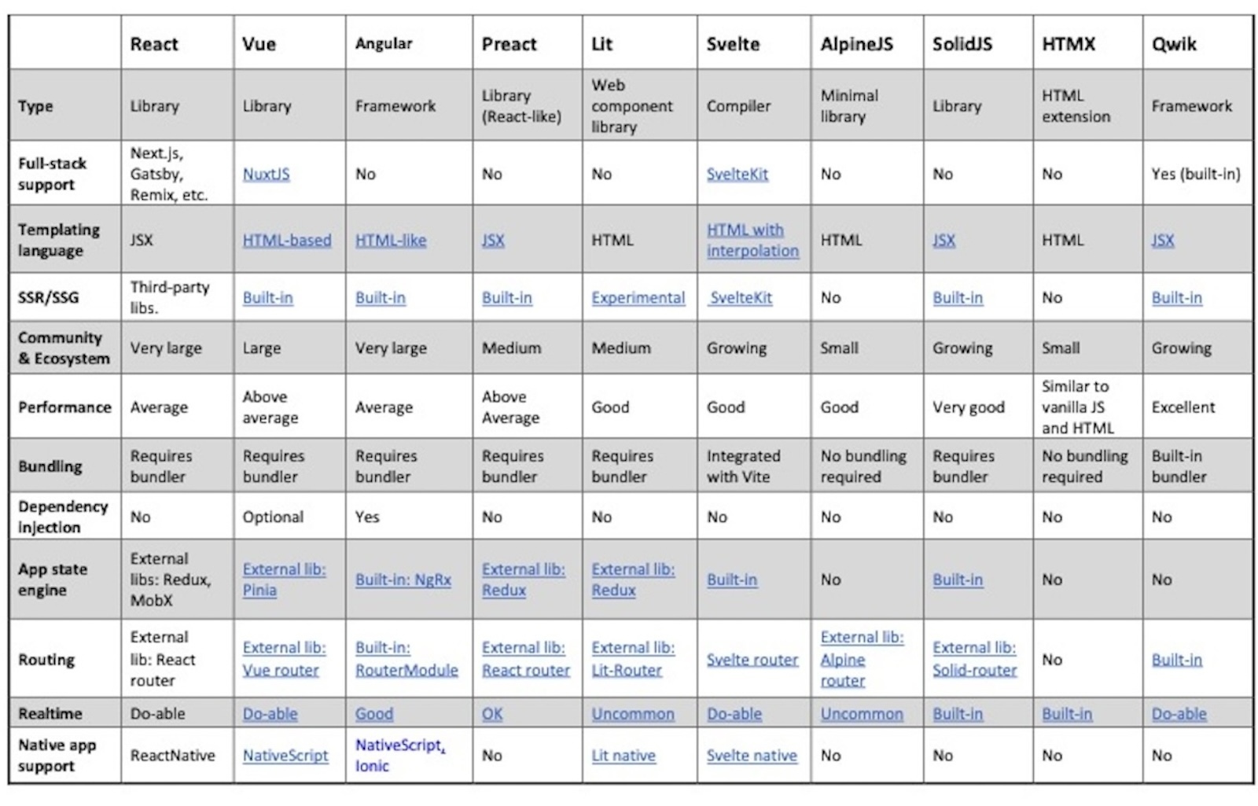
Task: Click the Vue router link
Action: click(281, 670)
